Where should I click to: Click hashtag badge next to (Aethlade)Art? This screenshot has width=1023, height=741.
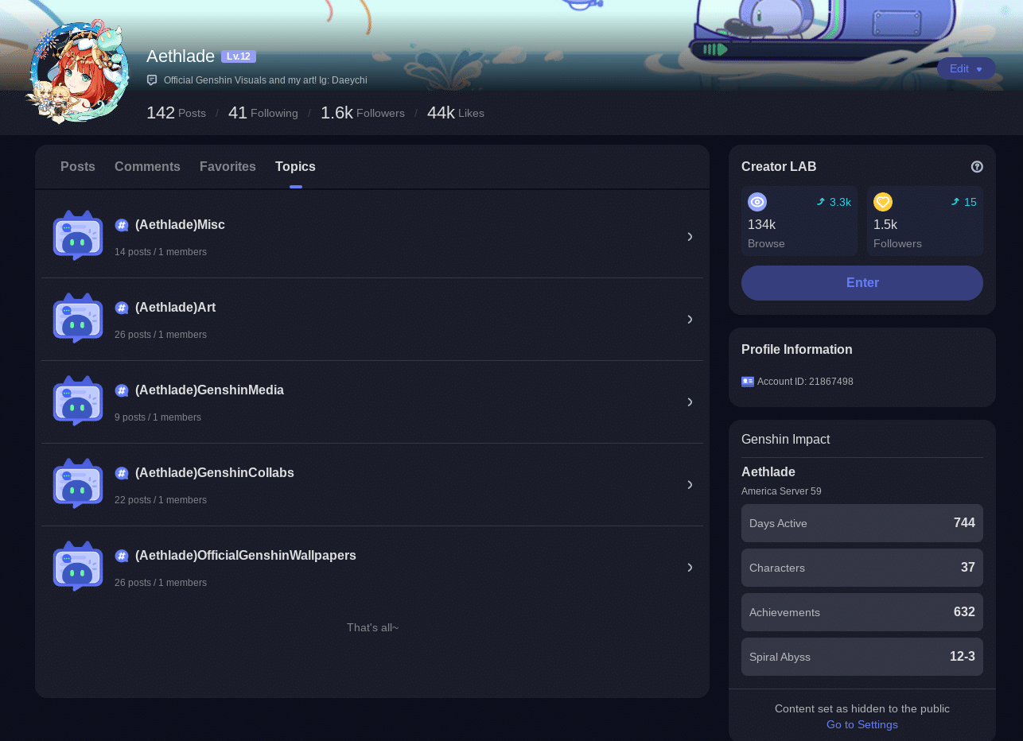(122, 308)
